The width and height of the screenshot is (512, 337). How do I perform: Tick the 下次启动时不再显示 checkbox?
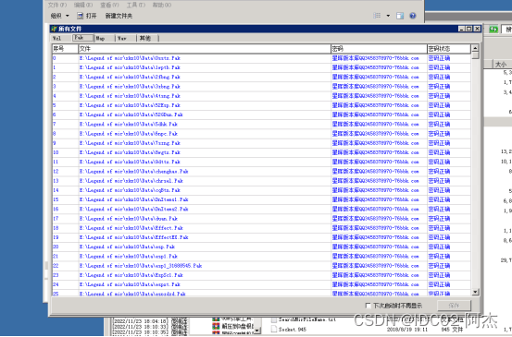pos(368,306)
